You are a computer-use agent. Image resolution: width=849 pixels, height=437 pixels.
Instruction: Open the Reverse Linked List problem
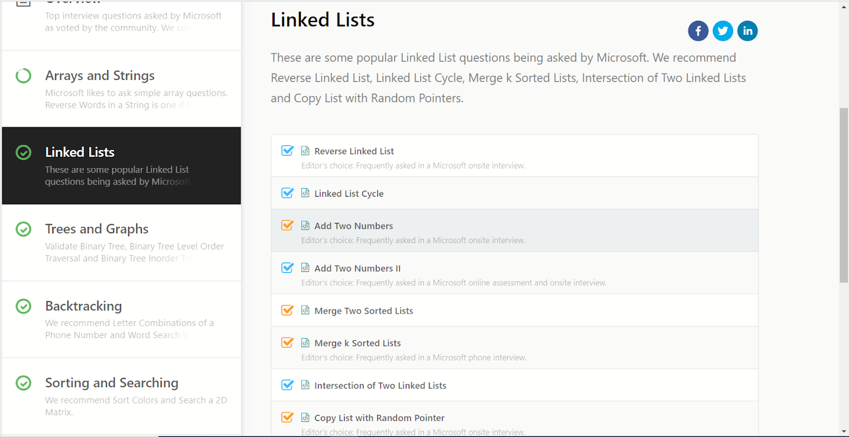(354, 151)
